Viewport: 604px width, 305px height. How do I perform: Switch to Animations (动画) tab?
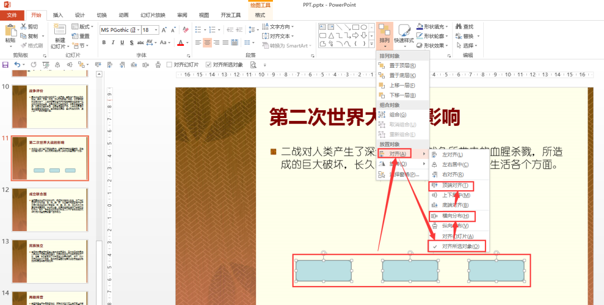124,15
